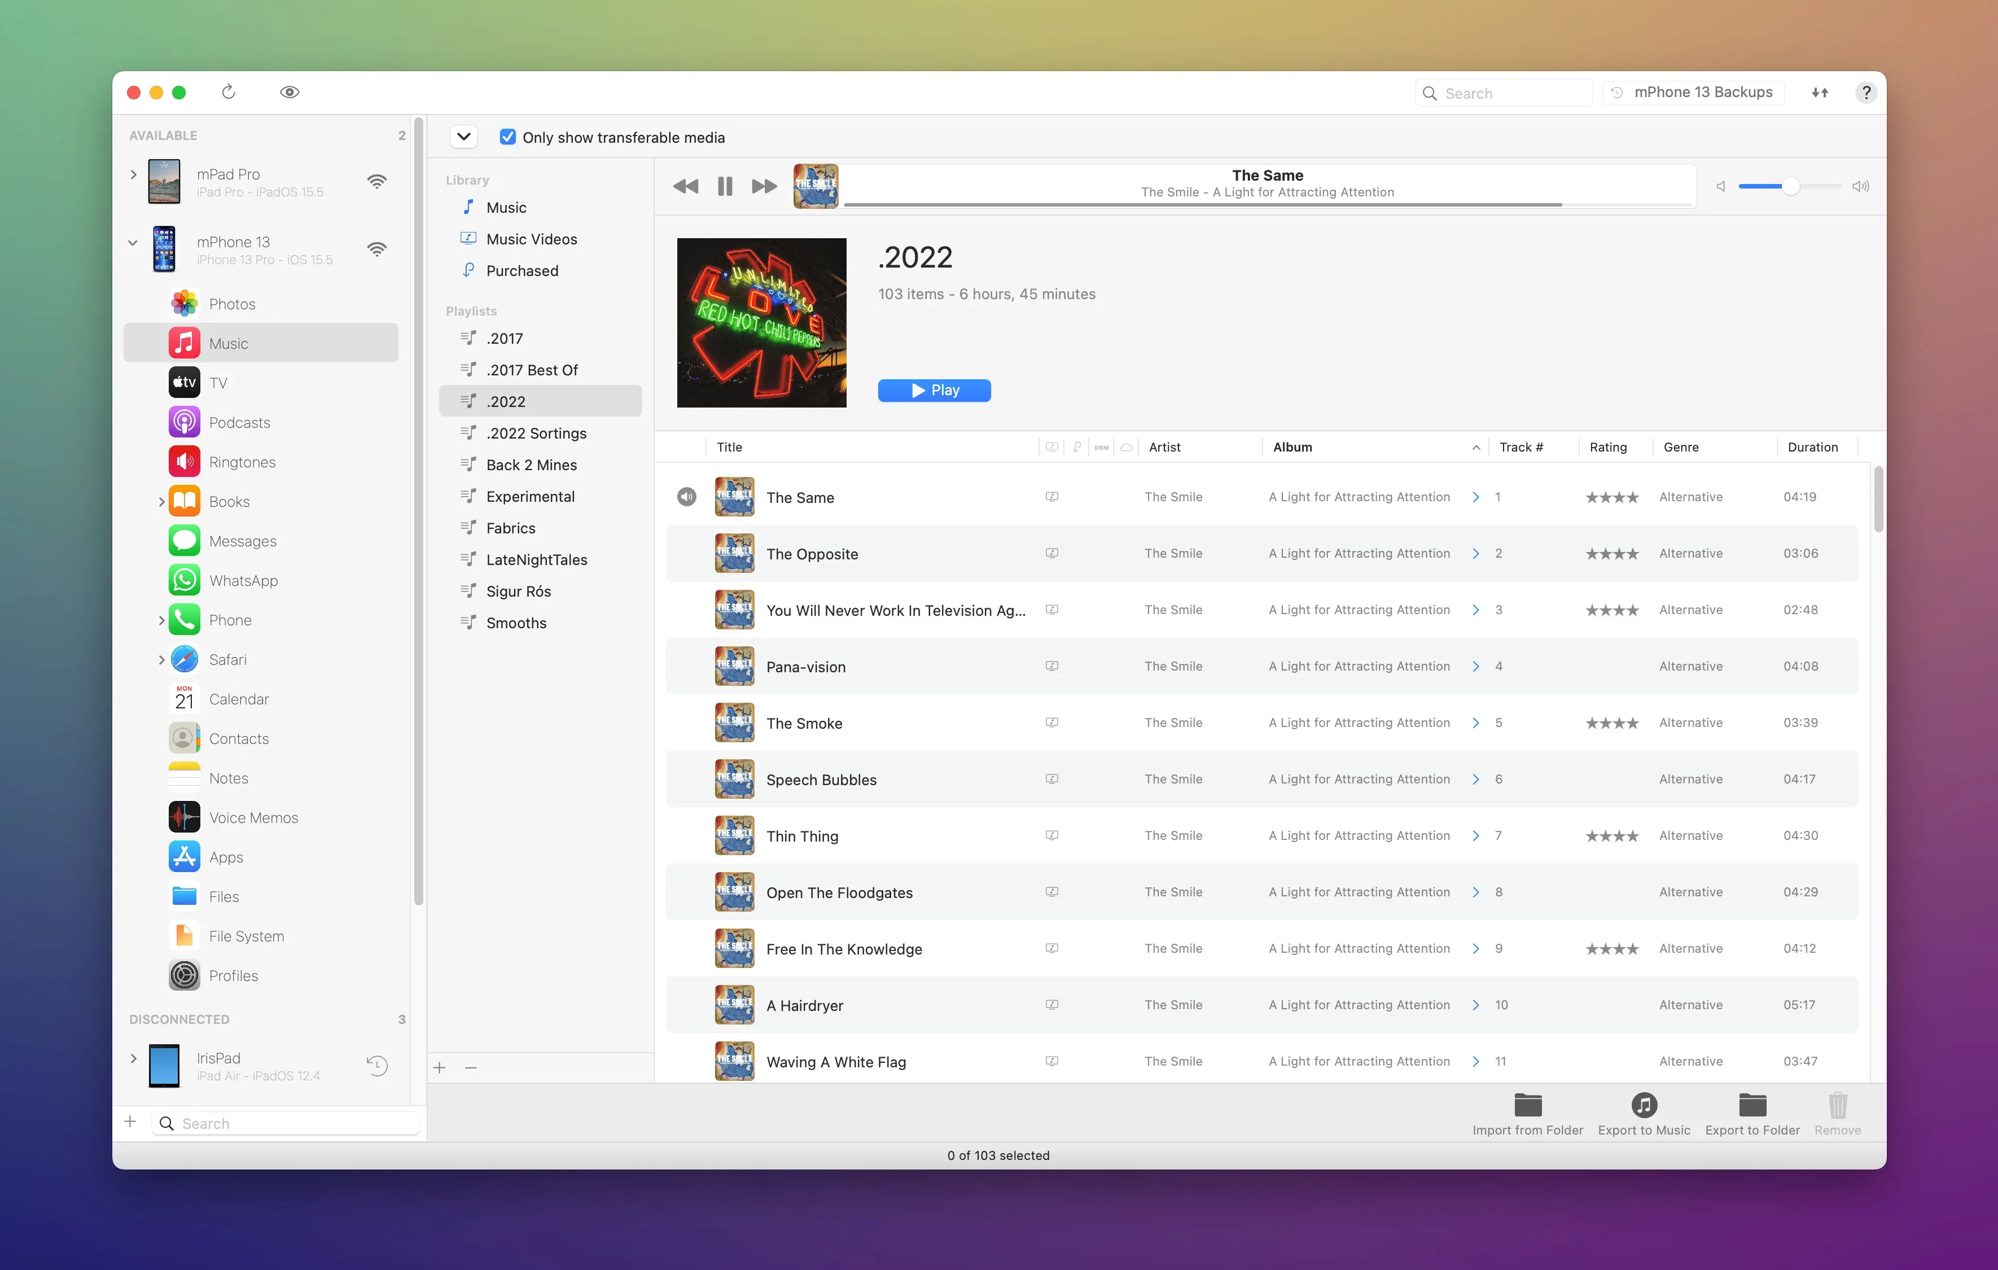Pause playback with the pause button
This screenshot has width=1998, height=1270.
724,187
